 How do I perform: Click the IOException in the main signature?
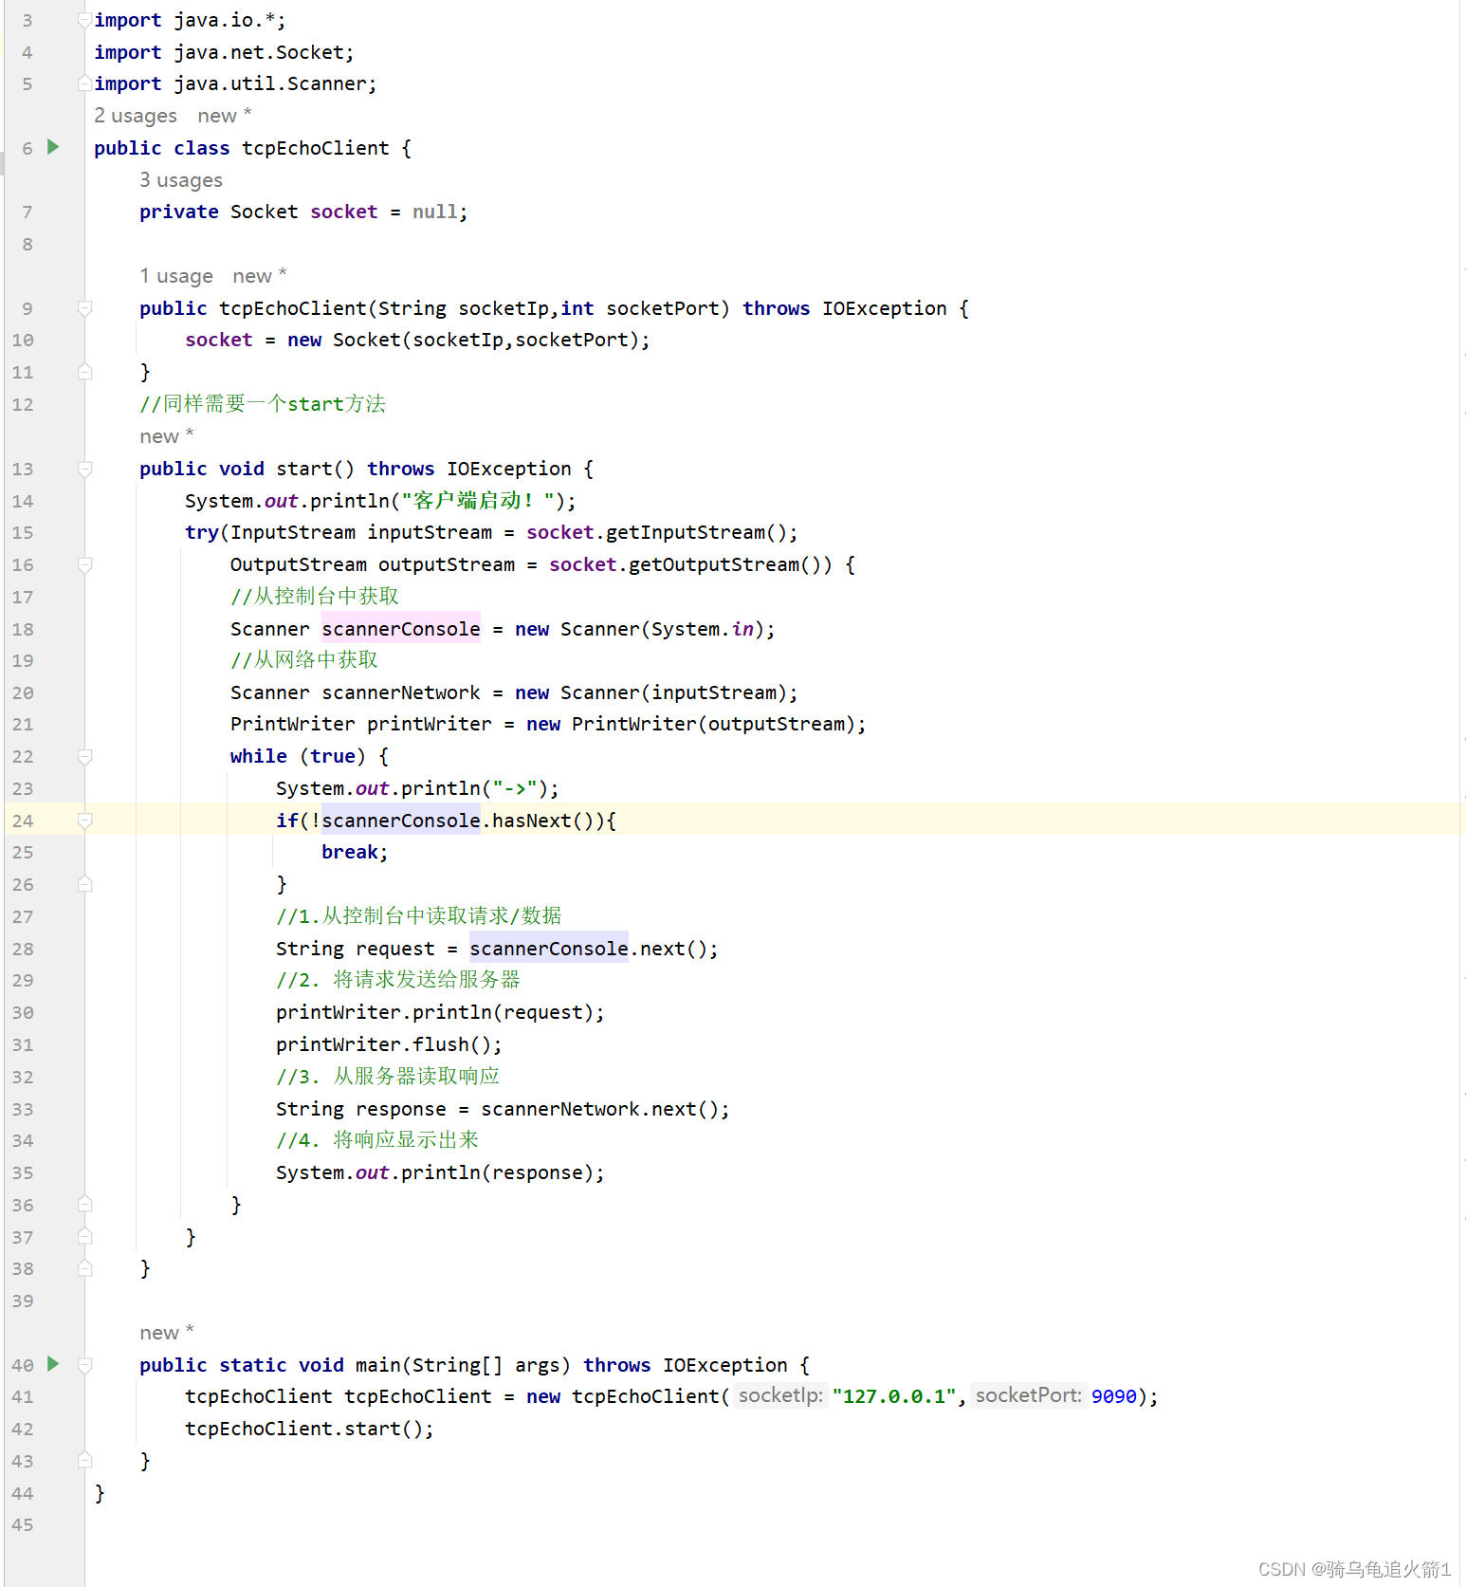click(725, 1365)
